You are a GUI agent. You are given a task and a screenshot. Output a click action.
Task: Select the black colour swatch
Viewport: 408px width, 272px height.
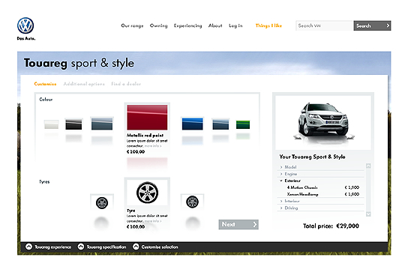pos(73,124)
